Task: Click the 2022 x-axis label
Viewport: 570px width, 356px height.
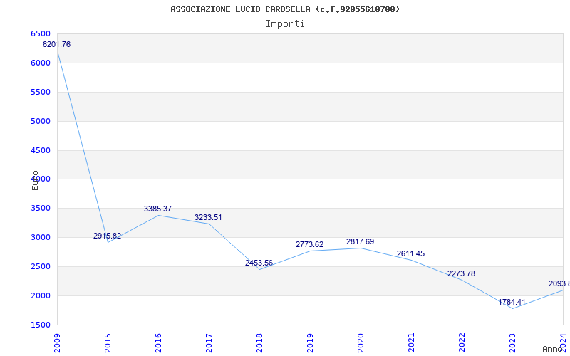Action: coord(462,342)
